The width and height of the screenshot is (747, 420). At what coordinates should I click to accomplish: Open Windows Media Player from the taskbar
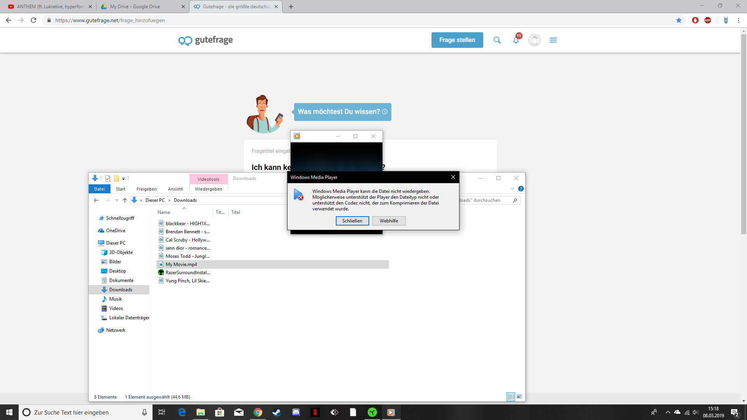coord(391,412)
